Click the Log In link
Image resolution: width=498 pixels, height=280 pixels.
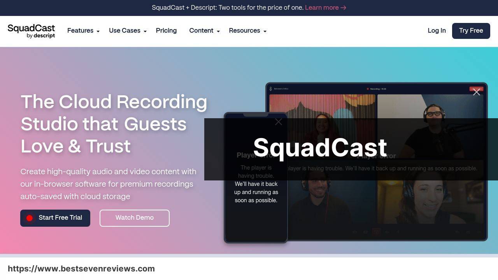[x=437, y=31]
